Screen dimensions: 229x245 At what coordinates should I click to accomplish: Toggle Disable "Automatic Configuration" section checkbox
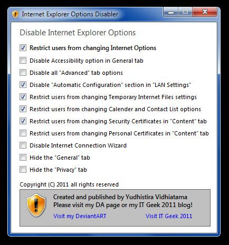tap(23, 85)
